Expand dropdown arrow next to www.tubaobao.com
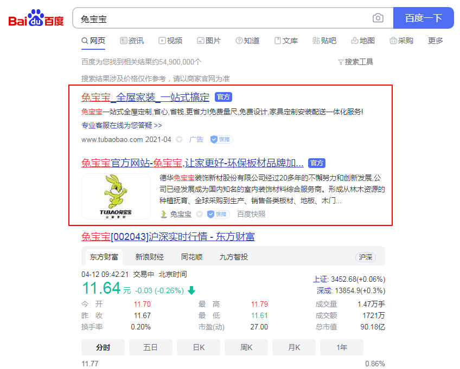The width and height of the screenshot is (460, 369). (179, 139)
